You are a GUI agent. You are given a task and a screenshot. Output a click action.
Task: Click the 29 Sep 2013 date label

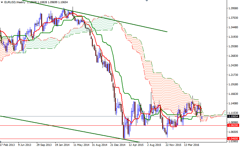click(x=44, y=145)
